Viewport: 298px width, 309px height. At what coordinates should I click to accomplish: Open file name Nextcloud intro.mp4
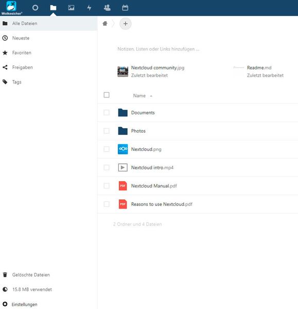pos(152,168)
